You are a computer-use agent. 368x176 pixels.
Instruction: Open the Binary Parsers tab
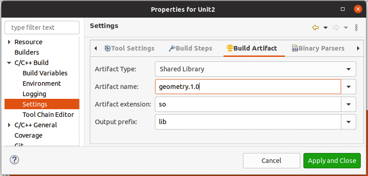pyautogui.click(x=318, y=48)
